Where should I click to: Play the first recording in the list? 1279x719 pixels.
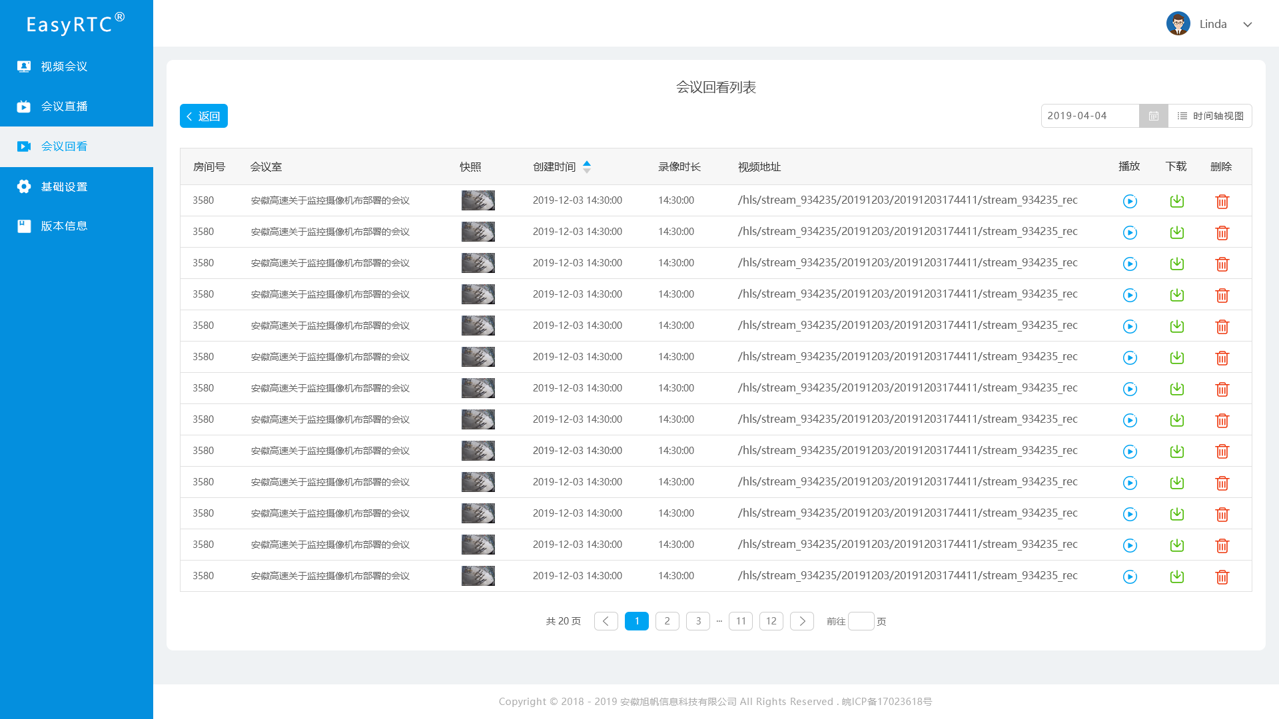coord(1130,201)
